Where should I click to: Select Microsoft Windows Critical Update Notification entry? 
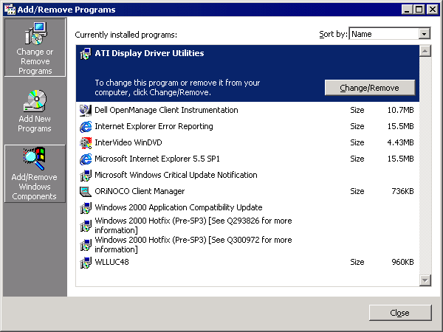pos(176,176)
